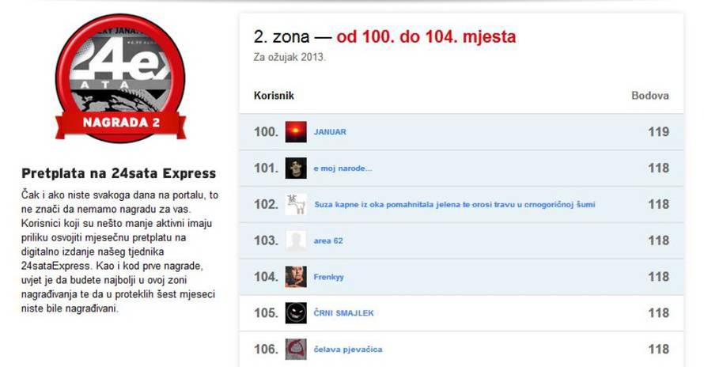Click the red od 100. do 104. mjesta heading
The image size is (704, 367).
(426, 37)
